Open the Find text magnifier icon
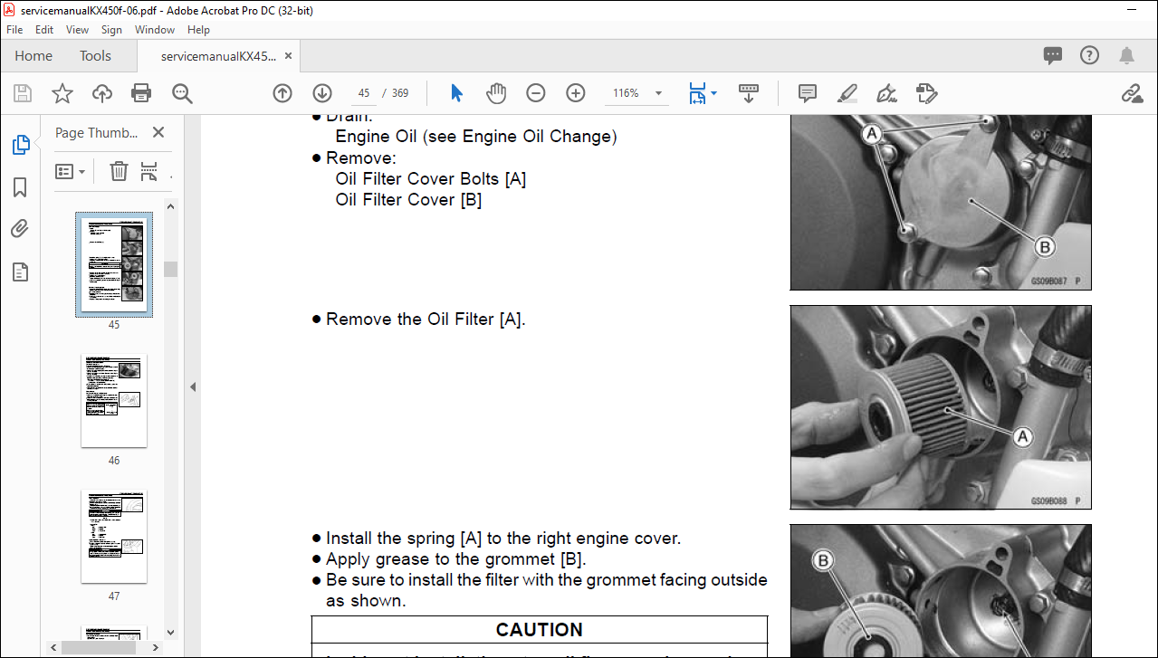This screenshot has height=658, width=1158. click(182, 93)
